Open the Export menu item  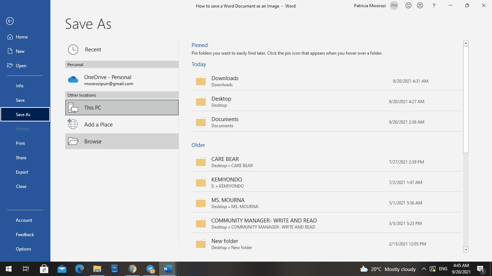[x=22, y=172]
